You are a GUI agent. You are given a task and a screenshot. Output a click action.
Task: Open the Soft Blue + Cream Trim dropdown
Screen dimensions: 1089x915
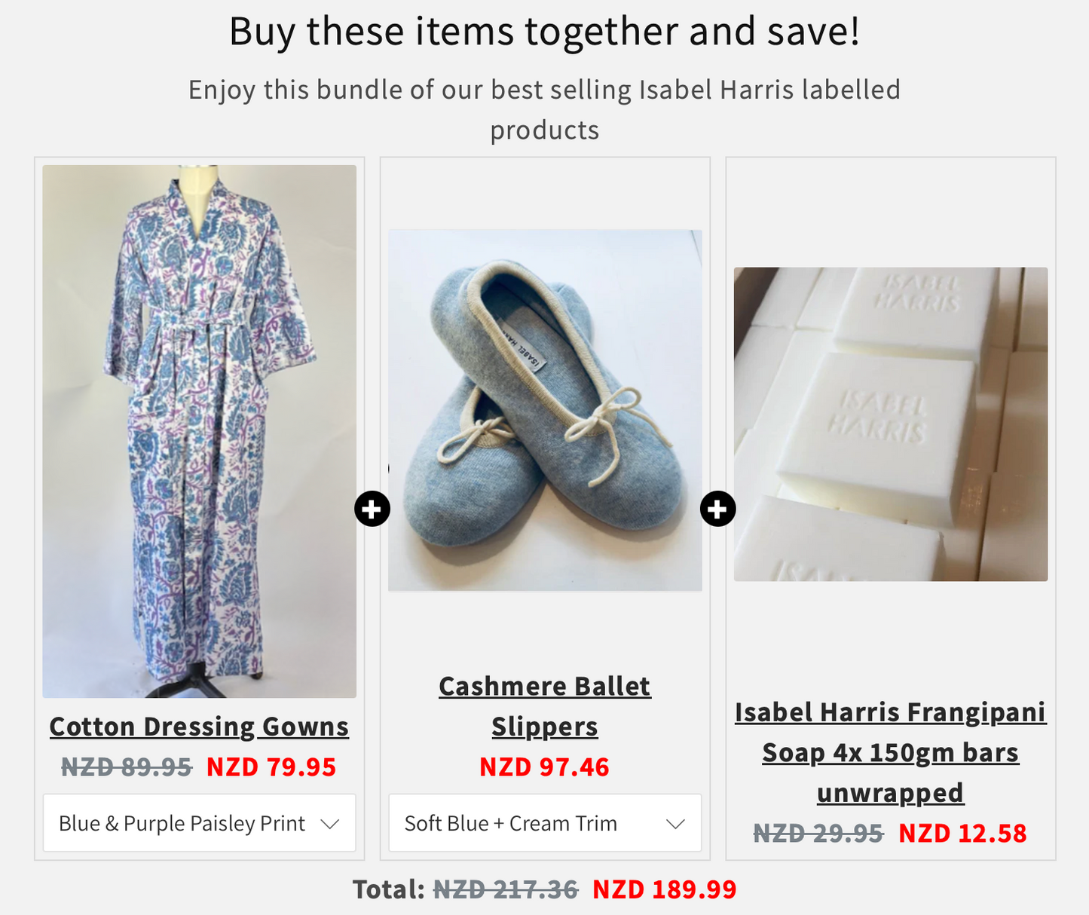click(544, 823)
